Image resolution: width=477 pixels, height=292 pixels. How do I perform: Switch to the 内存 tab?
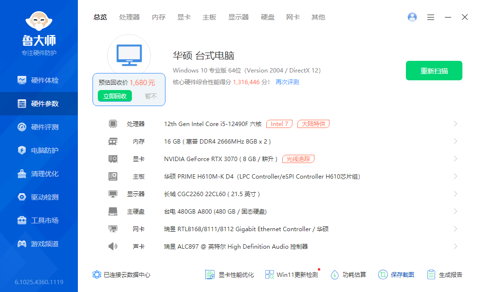click(159, 17)
